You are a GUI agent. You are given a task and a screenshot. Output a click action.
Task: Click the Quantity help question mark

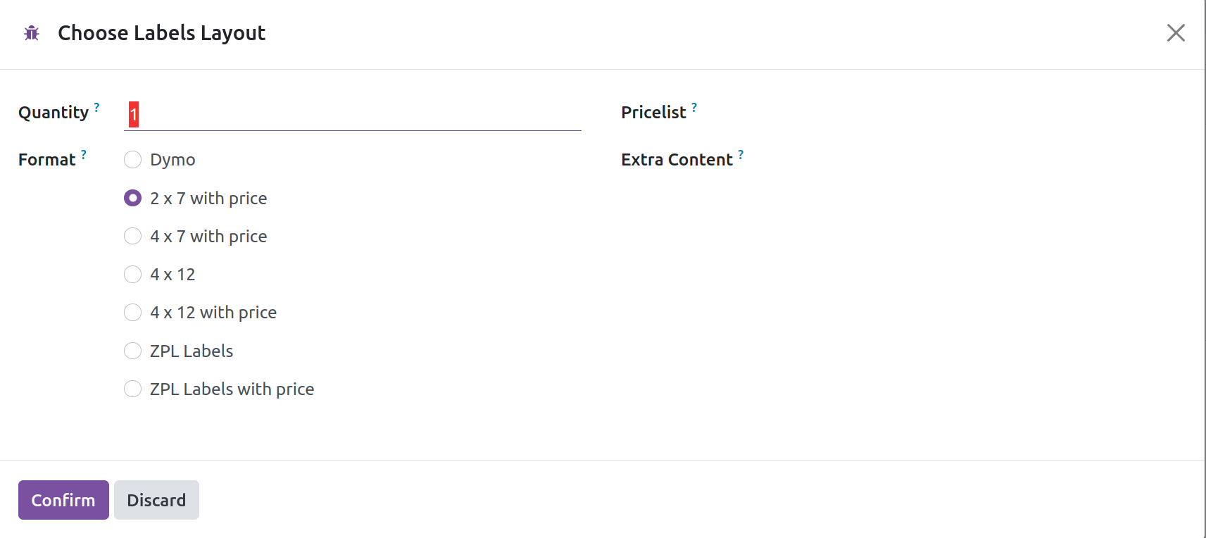tap(97, 107)
